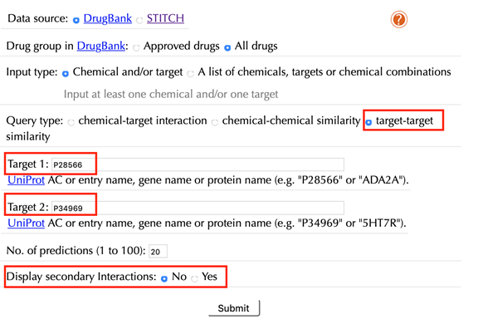
Task: Open the DrugBank link in the Drug group row
Action: [101, 46]
